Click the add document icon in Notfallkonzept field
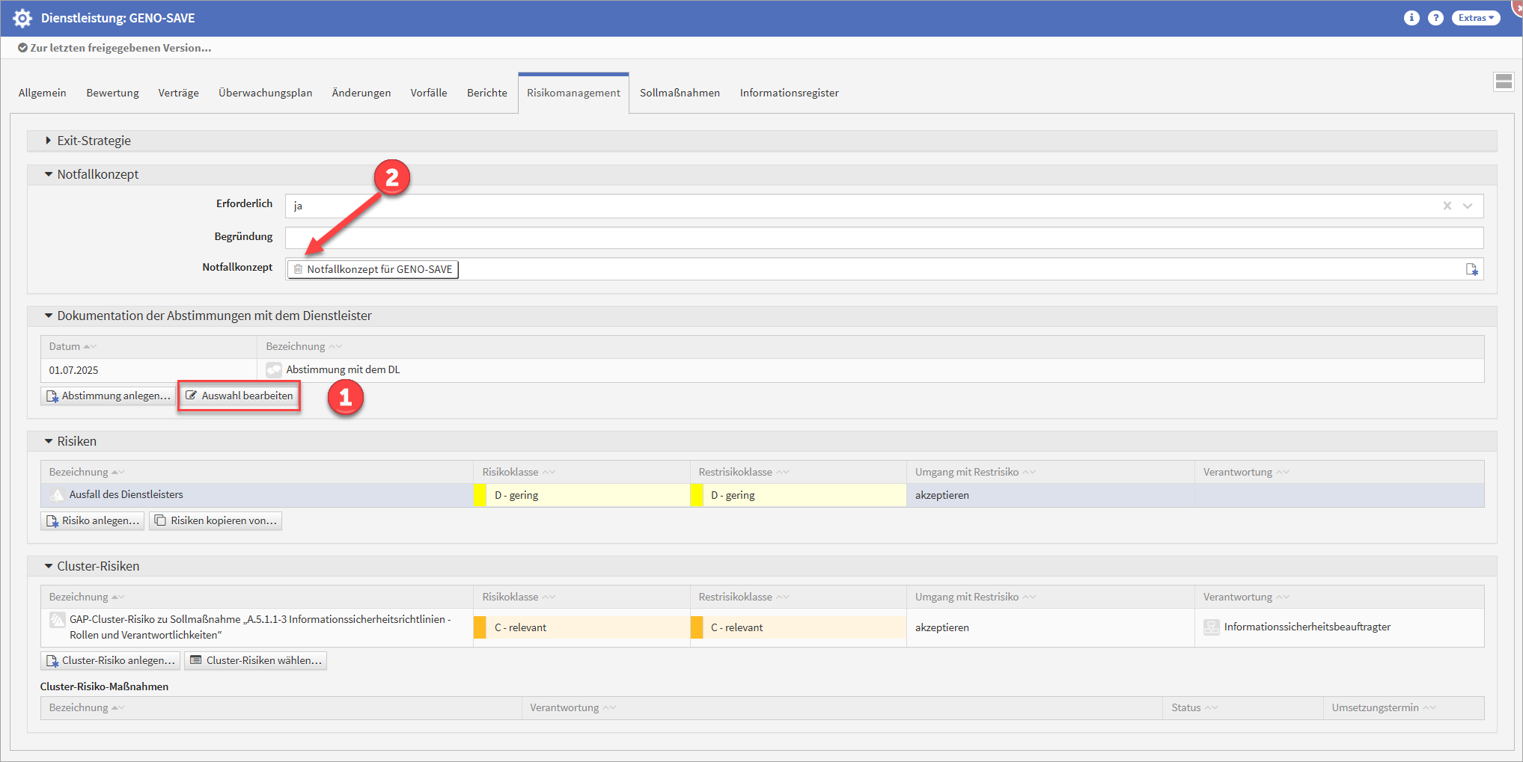 coord(1471,269)
